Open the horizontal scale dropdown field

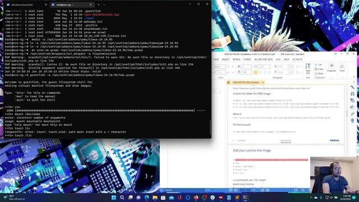point(246,72)
